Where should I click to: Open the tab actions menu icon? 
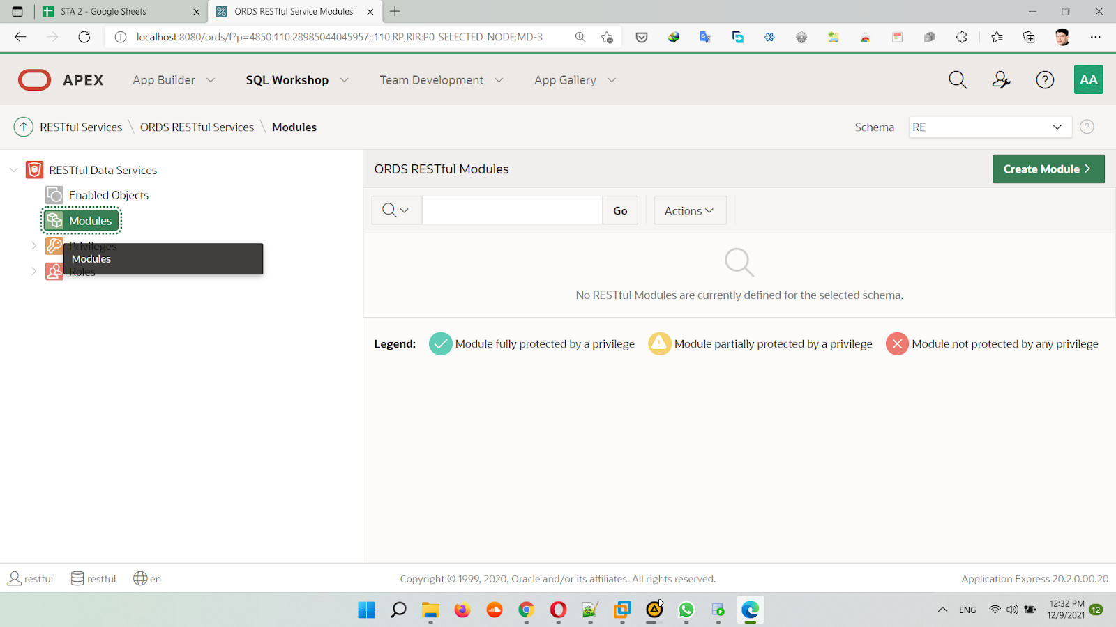17,11
